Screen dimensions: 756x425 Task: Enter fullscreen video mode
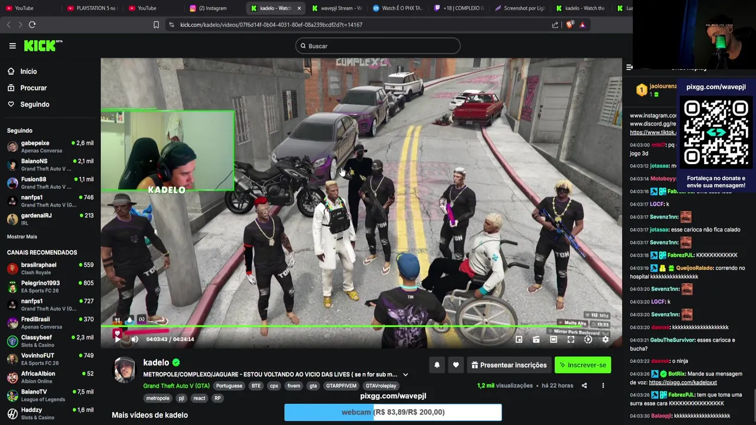[571, 339]
